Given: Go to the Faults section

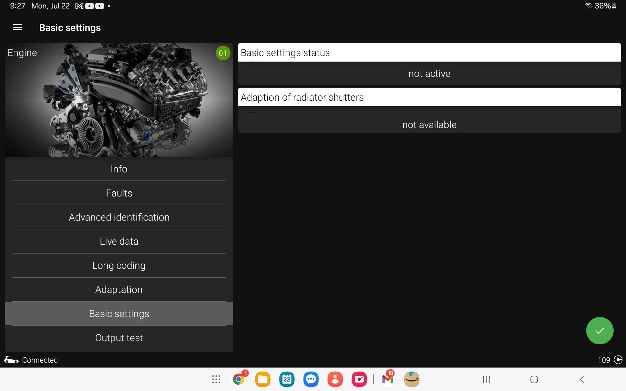Looking at the screenshot, I should [x=119, y=193].
